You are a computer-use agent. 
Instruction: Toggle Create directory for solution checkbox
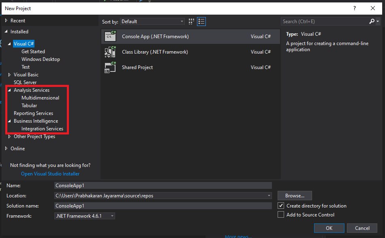281,206
